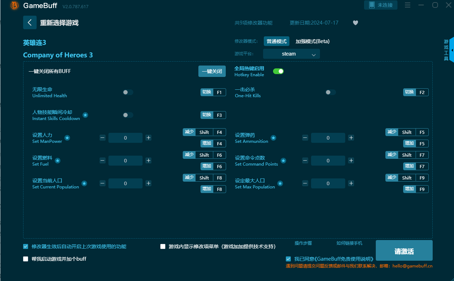Increase Set Ammunition with plus icon
Screen dimensions: 454x281
pos(351,138)
